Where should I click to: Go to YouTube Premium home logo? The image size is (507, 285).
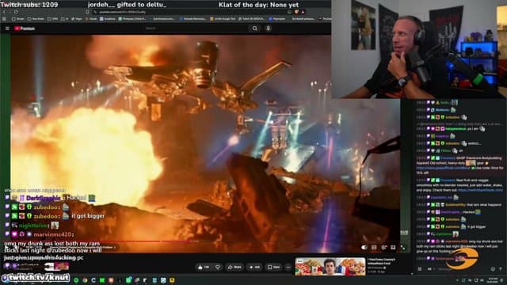pyautogui.click(x=25, y=28)
